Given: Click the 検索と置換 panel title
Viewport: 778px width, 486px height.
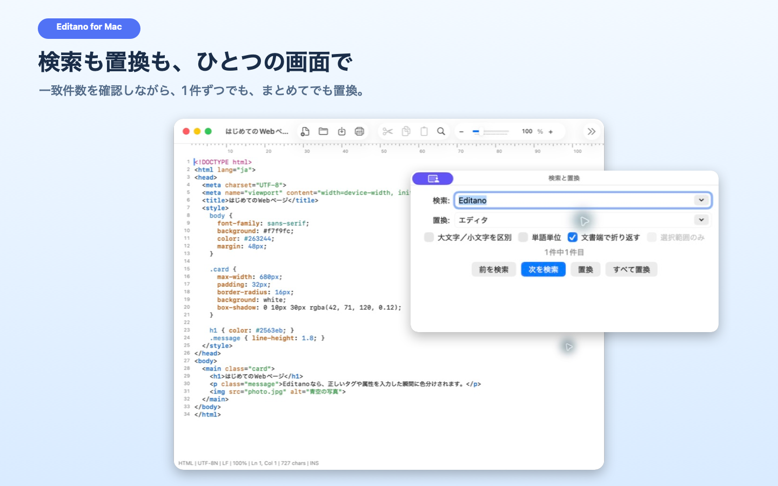Looking at the screenshot, I should 564,178.
